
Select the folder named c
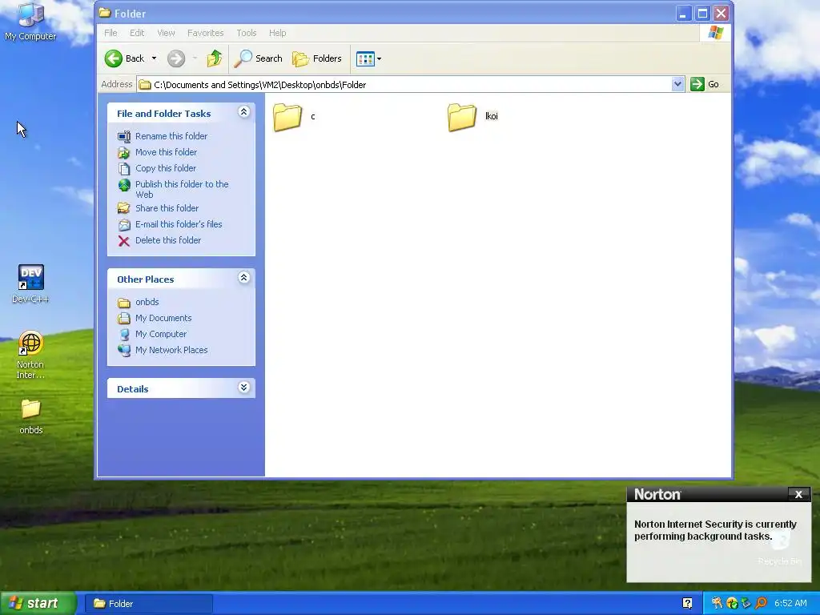[x=294, y=117]
